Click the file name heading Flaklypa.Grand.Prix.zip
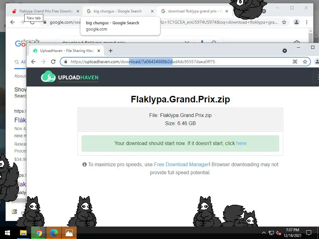319x239 pixels. point(180,99)
